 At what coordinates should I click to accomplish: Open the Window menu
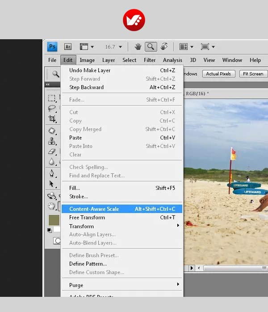coord(232,60)
